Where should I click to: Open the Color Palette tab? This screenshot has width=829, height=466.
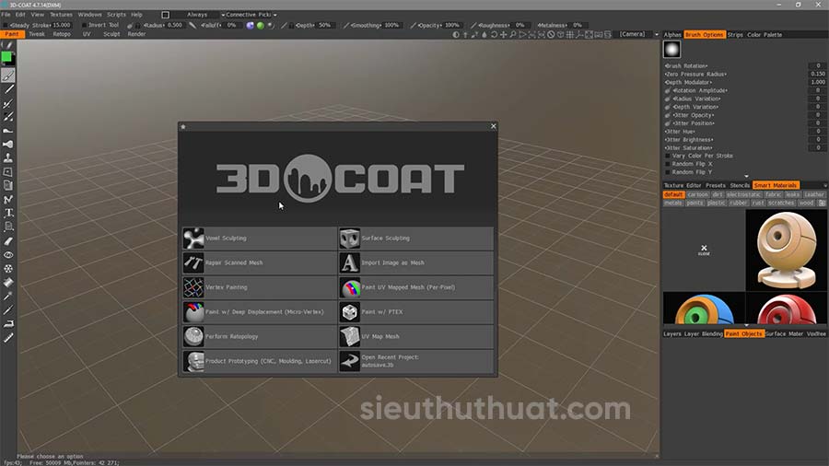[765, 35]
